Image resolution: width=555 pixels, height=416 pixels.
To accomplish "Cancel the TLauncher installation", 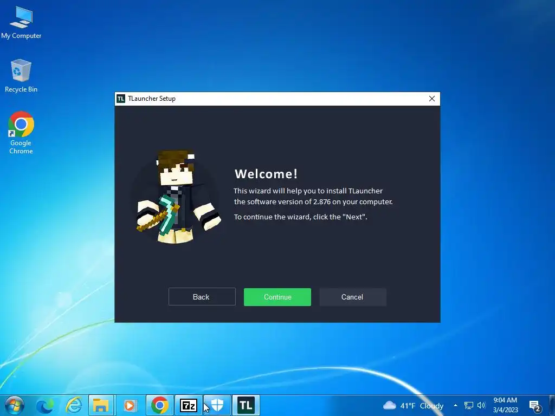I will coord(352,297).
